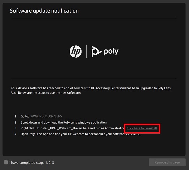Click the horizontal separator below the heading
The image size is (189, 170).
tap(94, 19)
